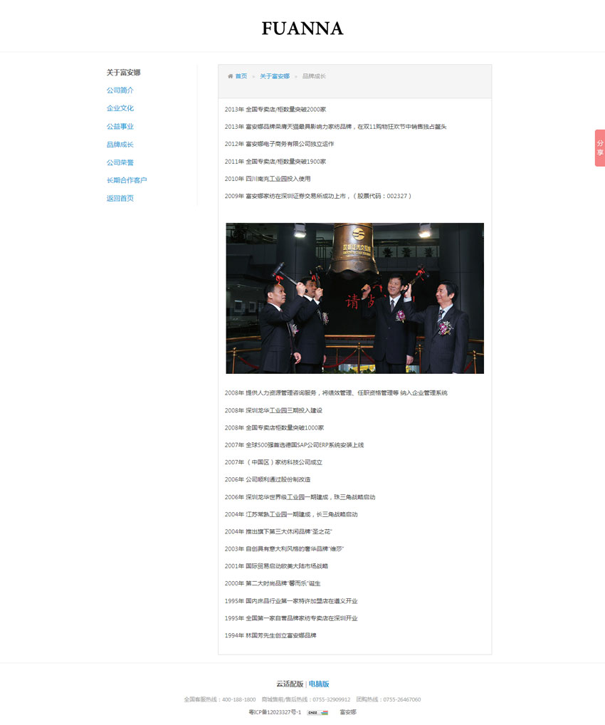605x725 pixels.
Task: Select the 2010年 四川南充工业园投入使用 line
Action: 268,179
